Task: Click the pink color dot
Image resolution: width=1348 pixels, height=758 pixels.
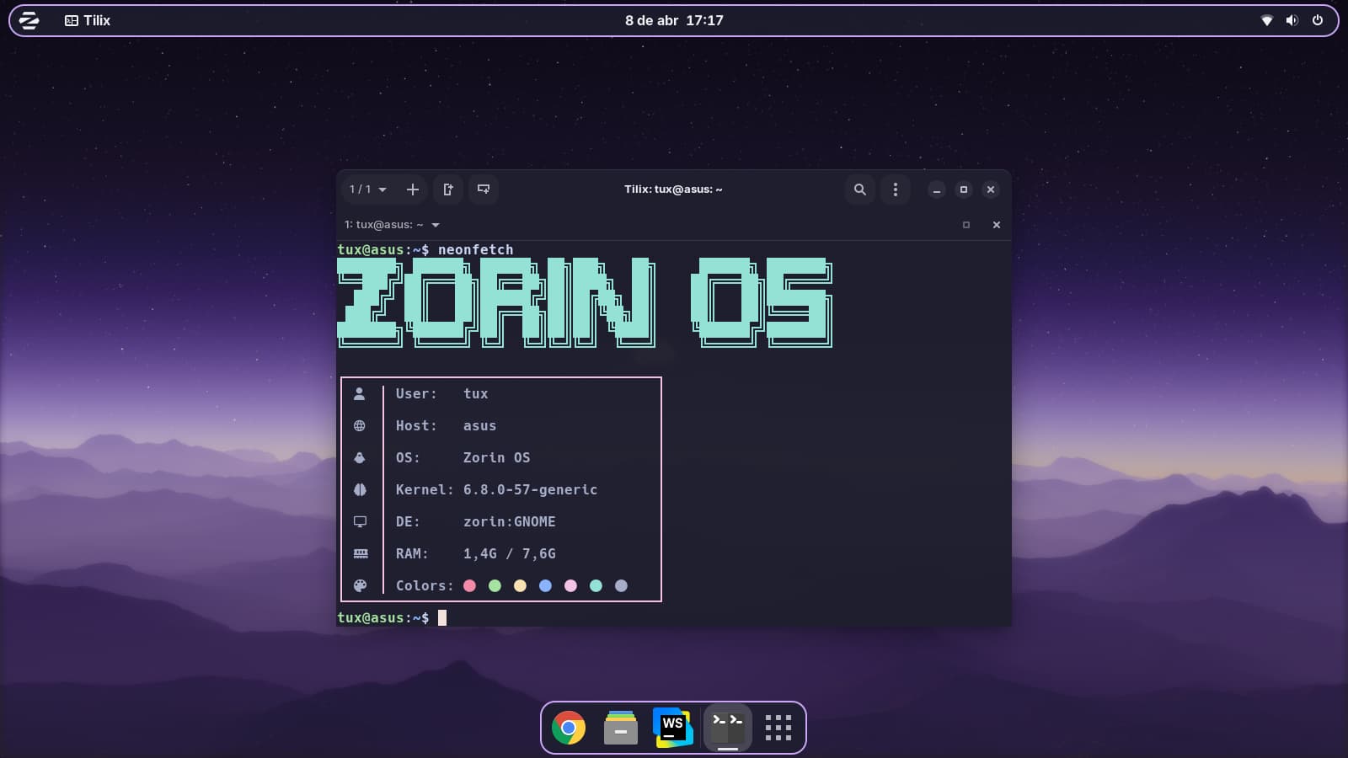Action: point(571,585)
